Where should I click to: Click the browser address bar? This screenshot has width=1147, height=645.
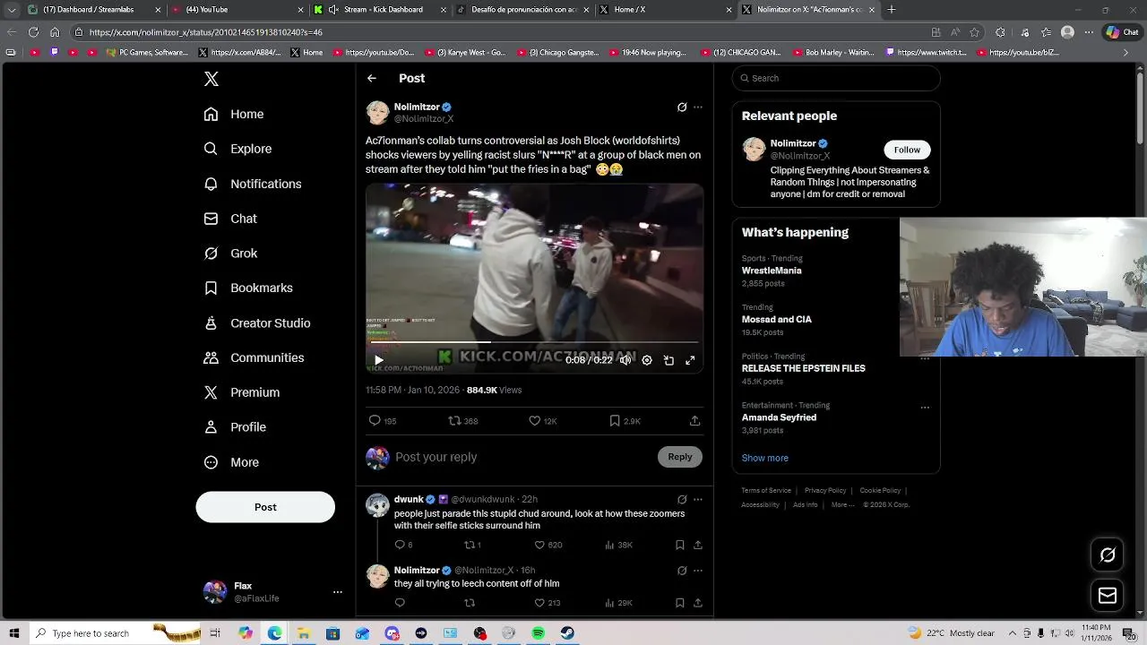pos(502,32)
